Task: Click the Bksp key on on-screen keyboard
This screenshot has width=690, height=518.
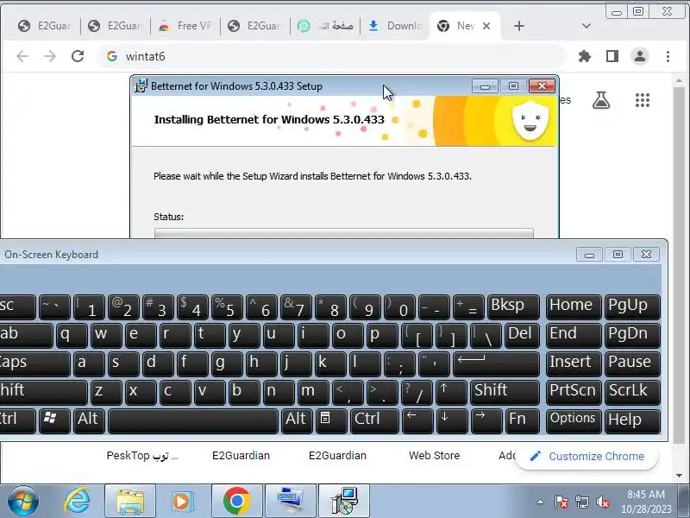Action: [513, 307]
